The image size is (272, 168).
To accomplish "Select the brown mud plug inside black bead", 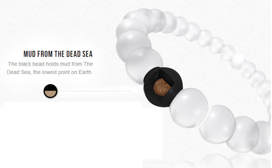I will tap(162, 87).
